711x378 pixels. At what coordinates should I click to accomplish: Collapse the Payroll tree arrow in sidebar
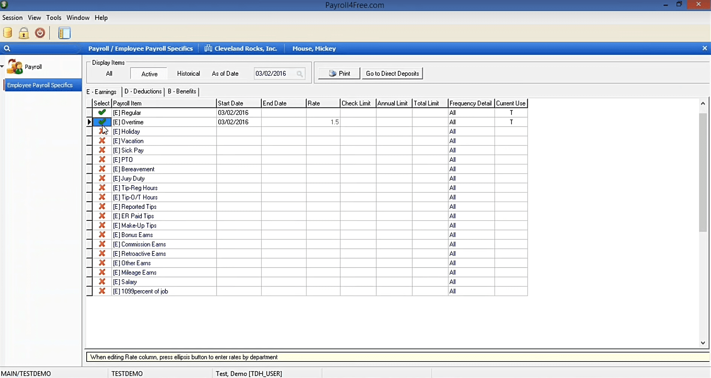(2, 66)
